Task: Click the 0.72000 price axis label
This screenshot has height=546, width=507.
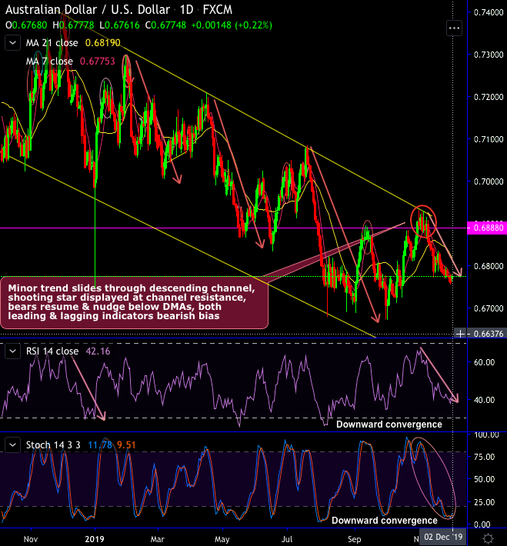Action: point(489,97)
